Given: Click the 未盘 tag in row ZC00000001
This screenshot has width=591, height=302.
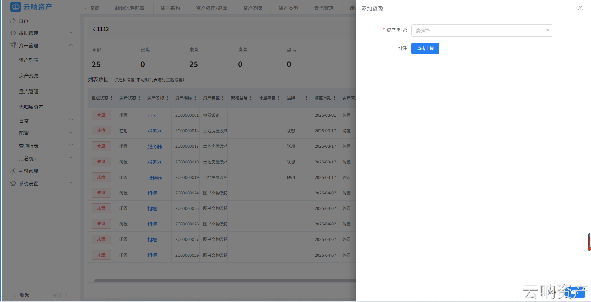Looking at the screenshot, I should 101,115.
